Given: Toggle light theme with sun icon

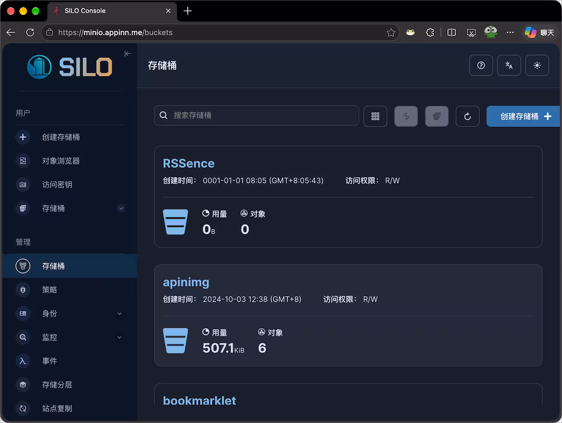Looking at the screenshot, I should tap(537, 65).
